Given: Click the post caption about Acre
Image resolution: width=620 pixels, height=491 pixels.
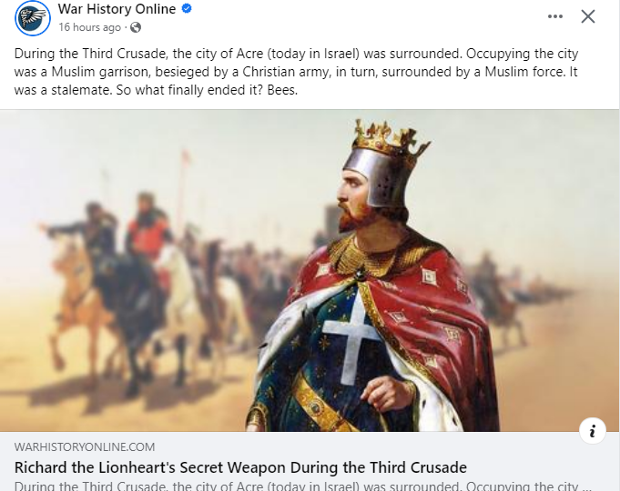Looking at the screenshot, I should (x=297, y=72).
